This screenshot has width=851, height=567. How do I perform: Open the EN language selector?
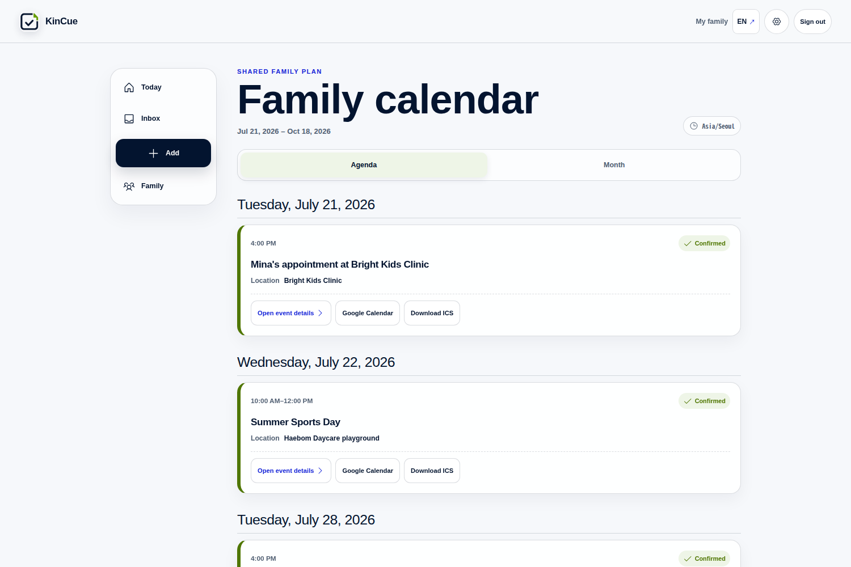746,22
